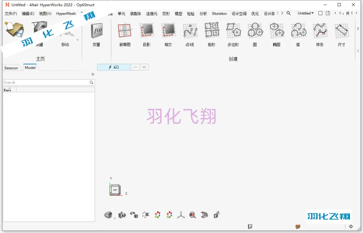This screenshot has width=363, height=233.
Task: Click the search magnifier in browser field
Action: (91, 82)
